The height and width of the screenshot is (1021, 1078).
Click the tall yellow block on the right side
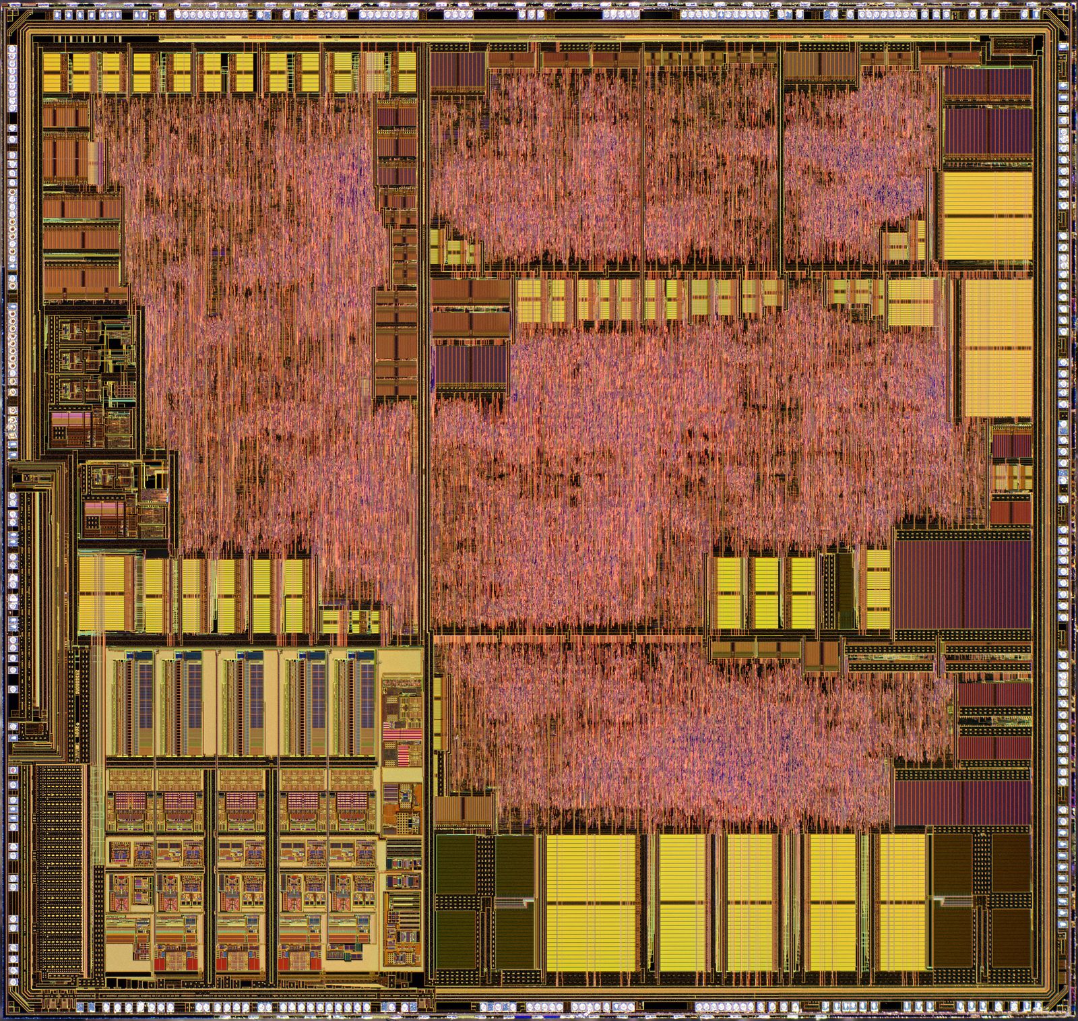[x=997, y=348]
